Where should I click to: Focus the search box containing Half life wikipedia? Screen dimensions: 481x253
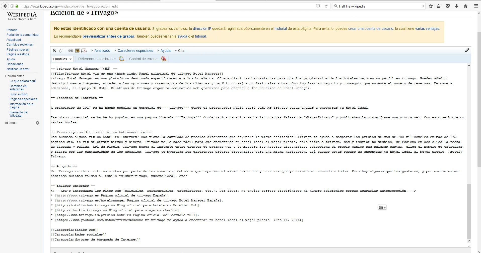pyautogui.click(x=379, y=6)
